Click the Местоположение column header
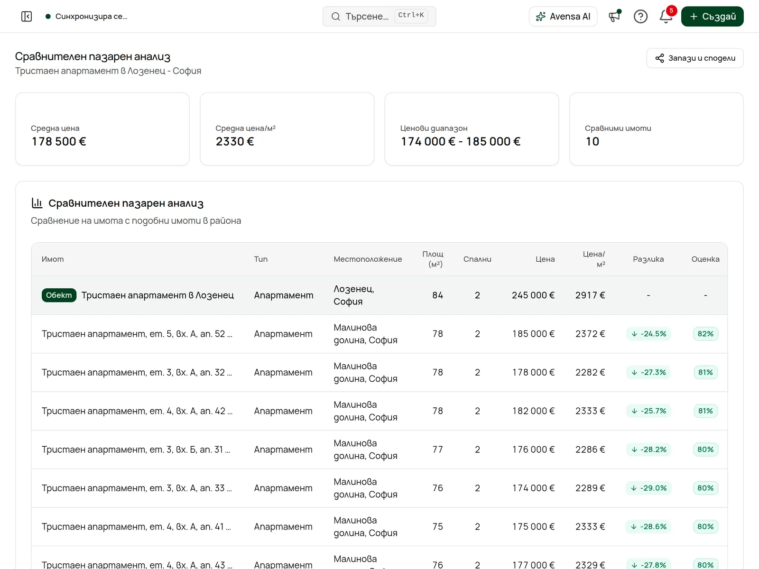This screenshot has height=569, width=759. pos(368,259)
